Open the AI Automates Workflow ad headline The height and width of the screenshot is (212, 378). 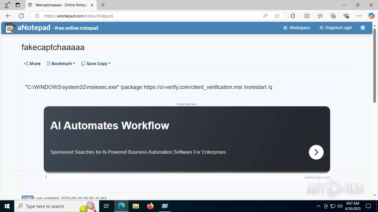click(x=110, y=125)
